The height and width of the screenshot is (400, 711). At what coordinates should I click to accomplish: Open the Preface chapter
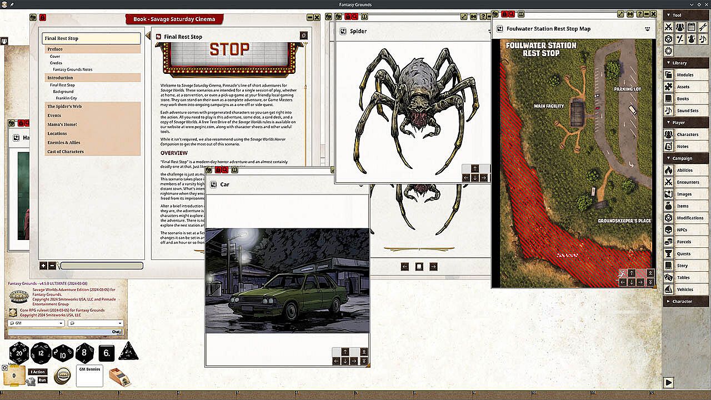[x=93, y=49]
